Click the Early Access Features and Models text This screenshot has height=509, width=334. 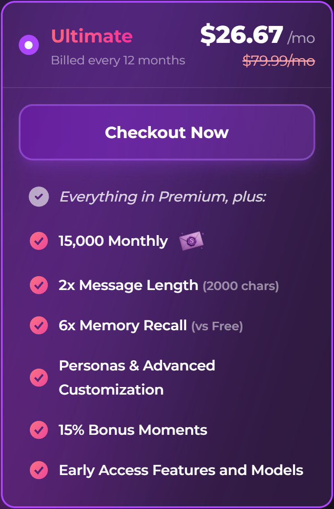tap(181, 470)
